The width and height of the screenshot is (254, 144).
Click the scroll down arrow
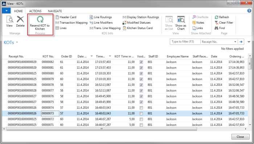[x=250, y=125]
